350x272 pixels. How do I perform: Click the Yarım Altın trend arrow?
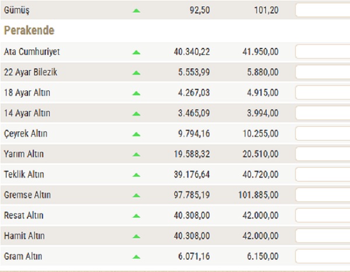click(136, 154)
